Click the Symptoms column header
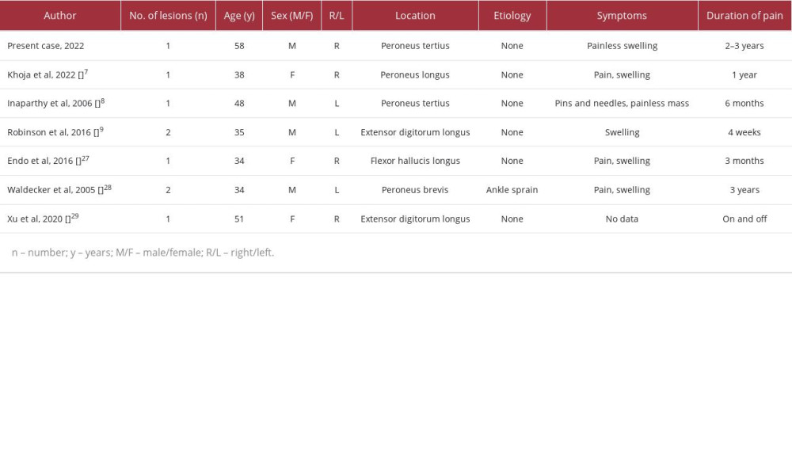This screenshot has width=792, height=475. tap(622, 16)
